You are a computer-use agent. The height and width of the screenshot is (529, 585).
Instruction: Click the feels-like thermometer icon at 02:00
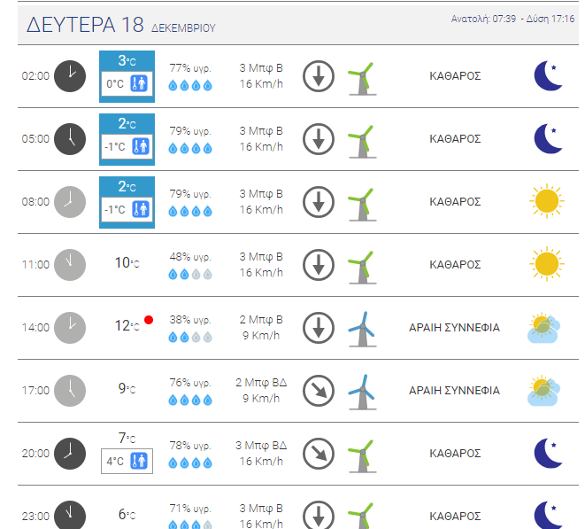click(x=141, y=84)
